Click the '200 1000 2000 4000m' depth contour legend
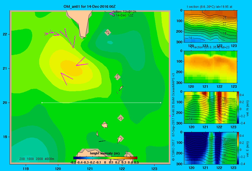This screenshot has height=171, width=252. tap(37, 159)
